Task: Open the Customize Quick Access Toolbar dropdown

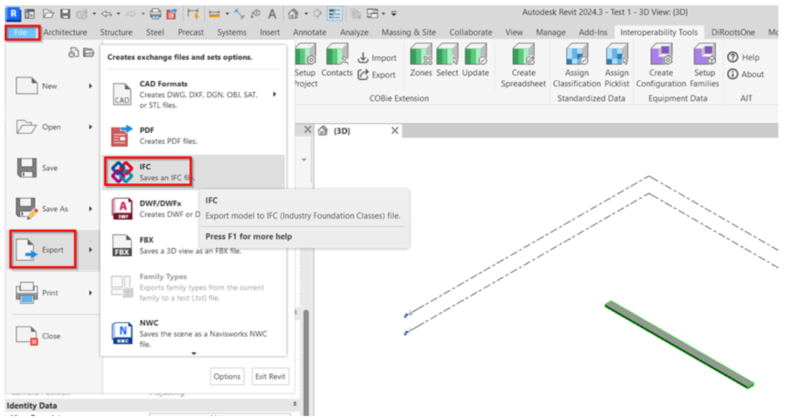Action: (394, 14)
